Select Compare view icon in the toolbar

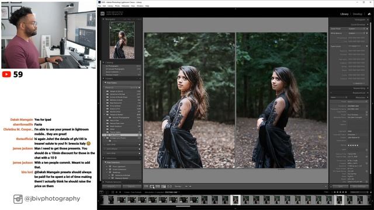pyautogui.click(x=158, y=187)
